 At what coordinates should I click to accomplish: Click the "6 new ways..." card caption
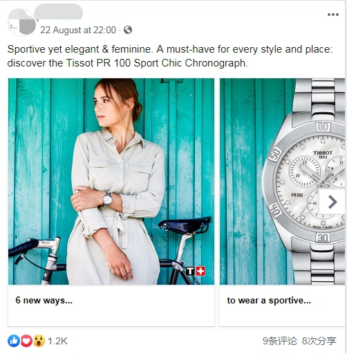click(x=44, y=300)
